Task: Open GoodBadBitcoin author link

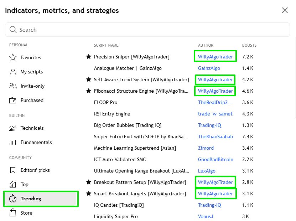Action: point(215,159)
